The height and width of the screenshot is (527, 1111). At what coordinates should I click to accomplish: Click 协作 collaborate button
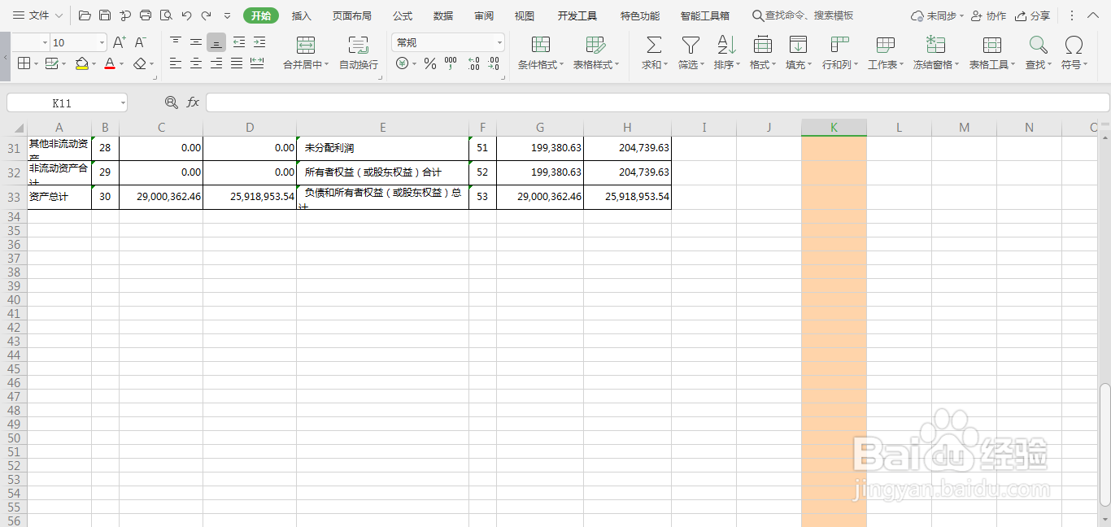coord(988,15)
